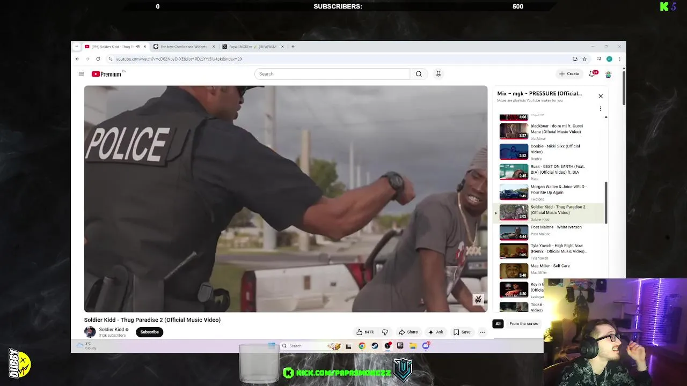Close the Soldier Kidd browser tab
Viewport: 687px width, 386px height.
pos(144,47)
